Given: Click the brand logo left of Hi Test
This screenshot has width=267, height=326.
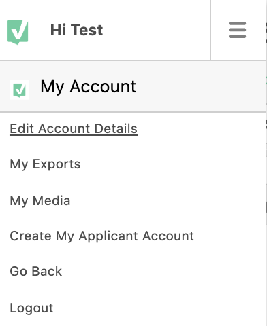Looking at the screenshot, I should click(18, 32).
